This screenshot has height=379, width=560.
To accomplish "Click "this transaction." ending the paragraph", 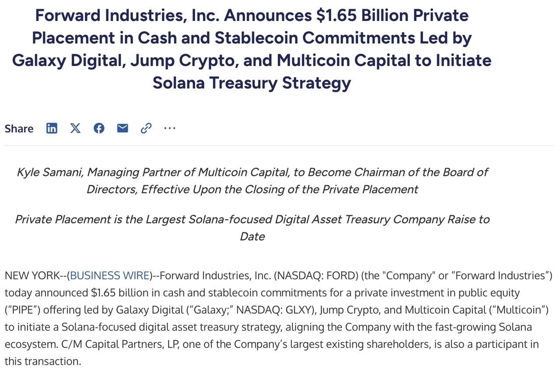I will click(x=43, y=361).
